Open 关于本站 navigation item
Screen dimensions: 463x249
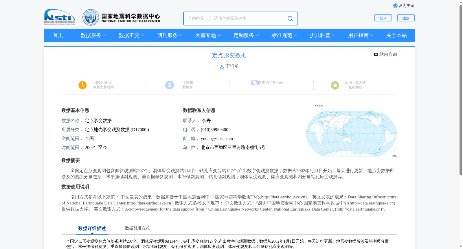[x=396, y=35]
